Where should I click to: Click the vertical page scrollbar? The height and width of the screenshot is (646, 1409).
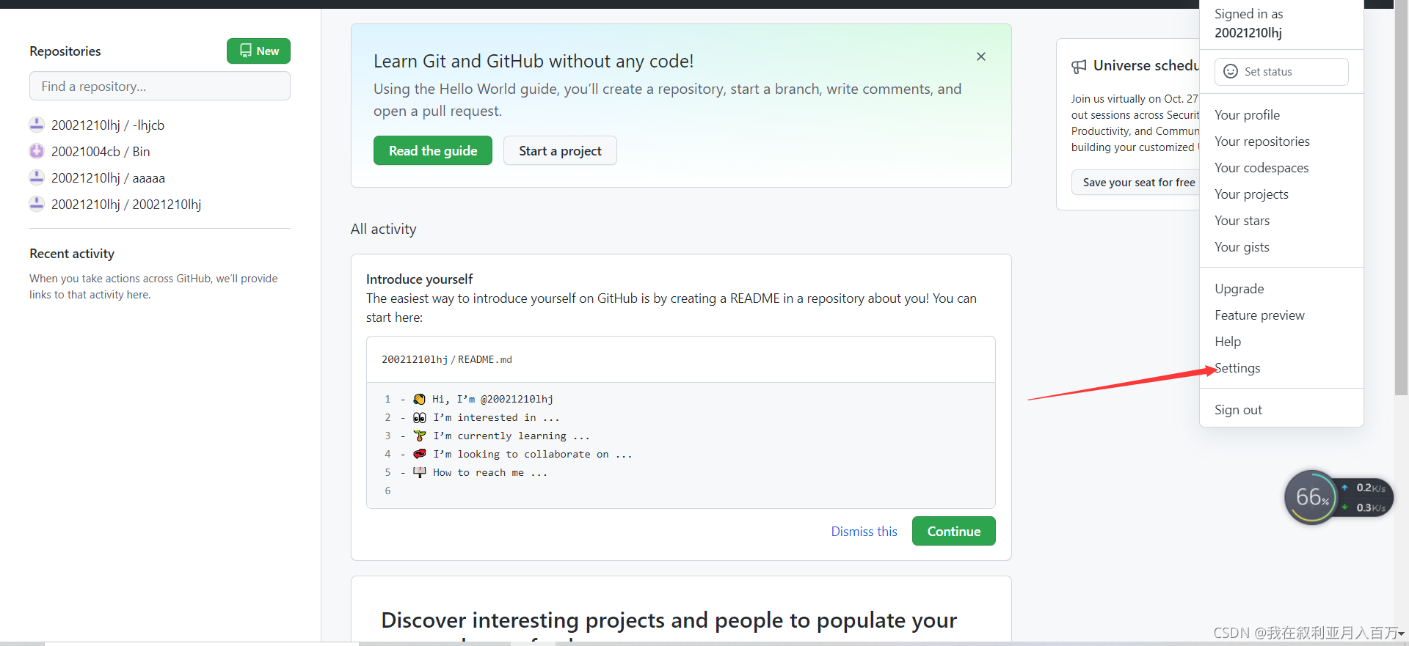point(1401,198)
